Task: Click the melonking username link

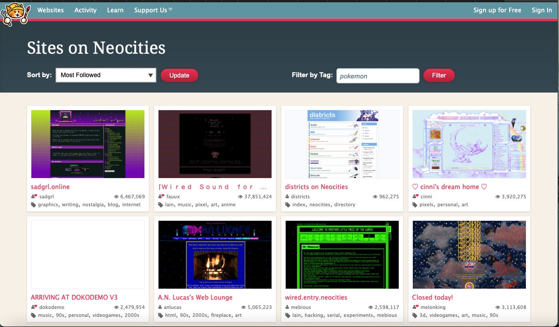Action: click(x=433, y=307)
